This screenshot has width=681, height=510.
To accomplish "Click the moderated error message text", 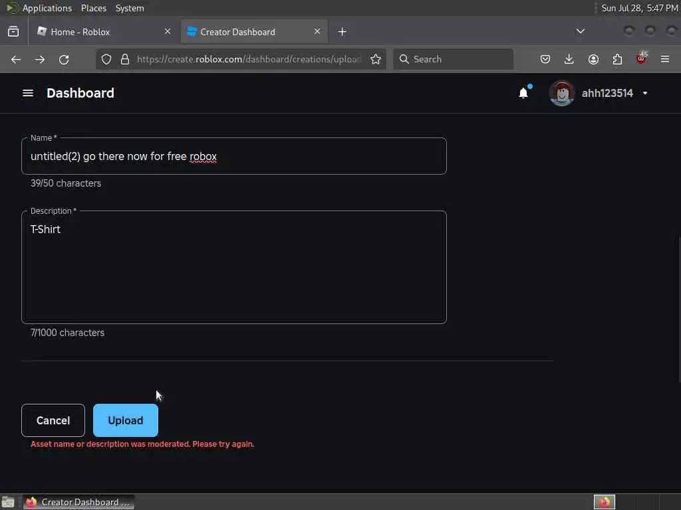I will point(142,444).
